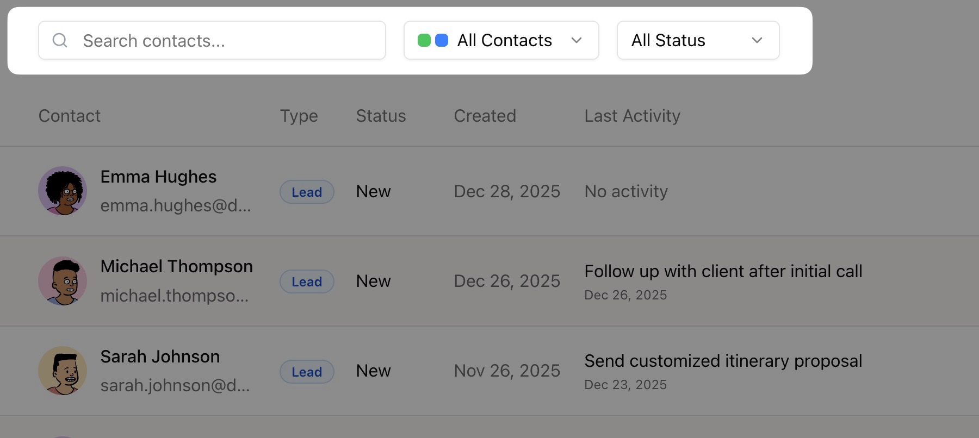Open Emma Hughes contact name

[x=158, y=177]
